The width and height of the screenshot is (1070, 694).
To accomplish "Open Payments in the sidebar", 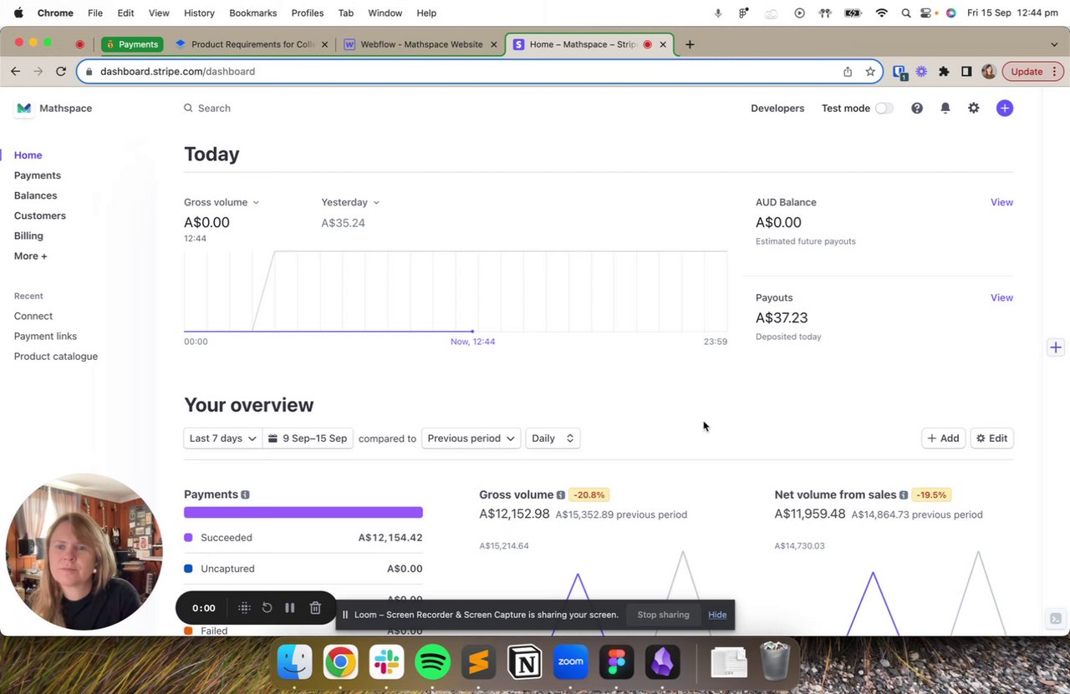I will tap(38, 175).
